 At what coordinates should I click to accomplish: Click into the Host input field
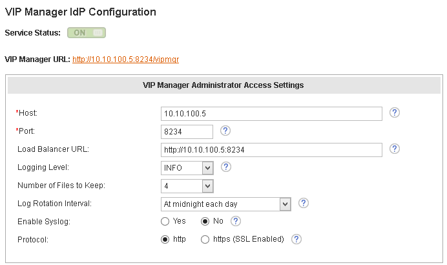click(x=271, y=114)
